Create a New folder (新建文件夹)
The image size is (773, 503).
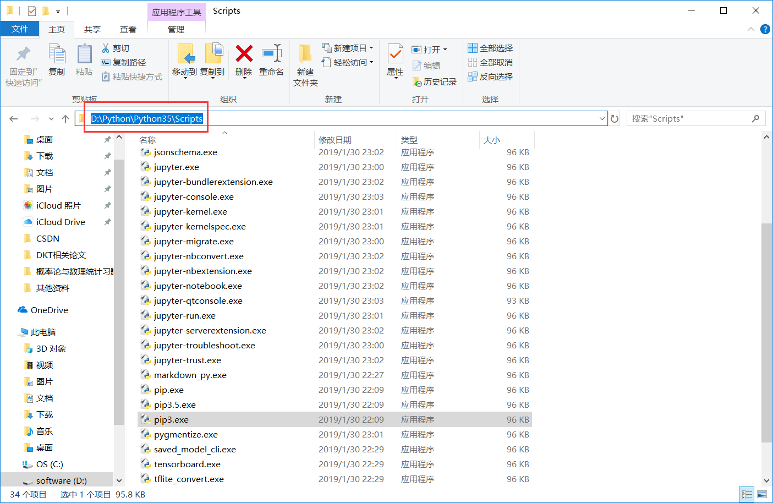(x=305, y=65)
